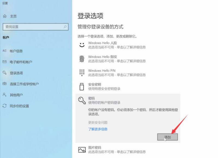218x158 pixels.
Task: Open 连接工作或学校帐户 page
Action: (24, 84)
